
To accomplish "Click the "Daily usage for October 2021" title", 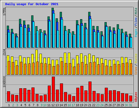I will pos(32,4).
